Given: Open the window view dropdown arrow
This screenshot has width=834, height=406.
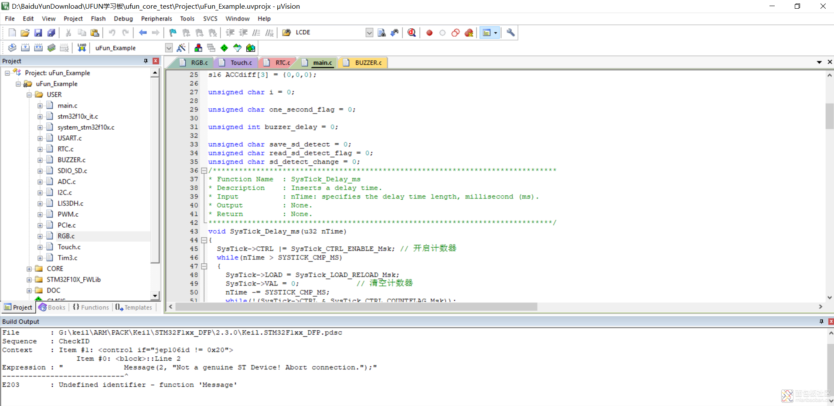Looking at the screenshot, I should point(496,33).
